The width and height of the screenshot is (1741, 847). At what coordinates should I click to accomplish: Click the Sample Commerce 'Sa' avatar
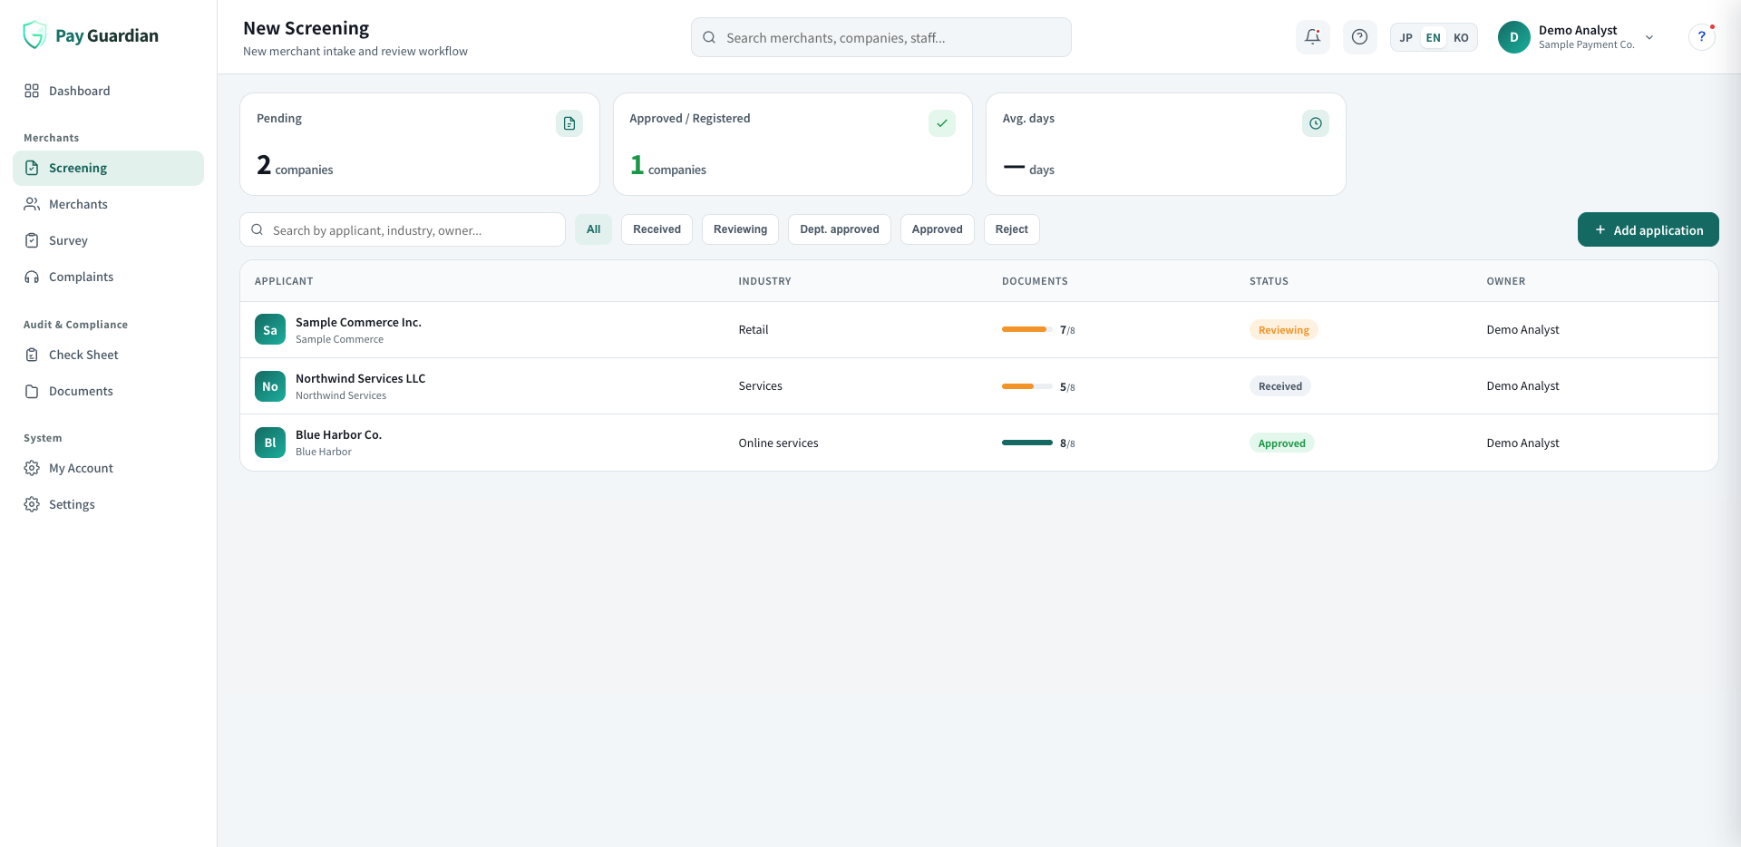pyautogui.click(x=270, y=330)
